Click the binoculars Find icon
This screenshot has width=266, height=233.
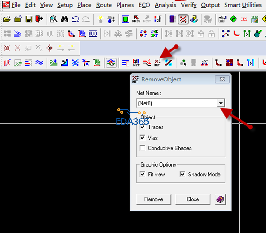[x=65, y=19]
